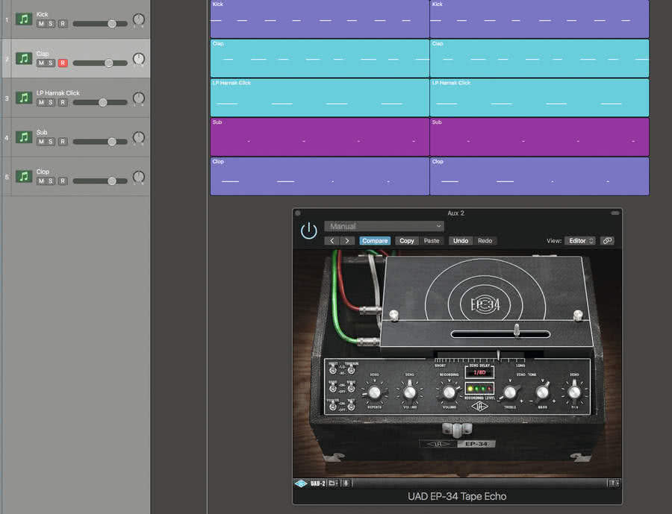Image resolution: width=672 pixels, height=514 pixels.
Task: Click the Copy button in plugin header
Action: [407, 241]
